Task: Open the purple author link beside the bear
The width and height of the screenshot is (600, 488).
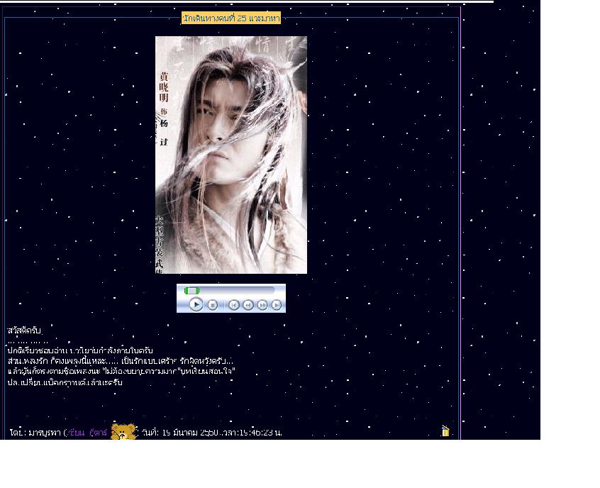Action: coord(87,433)
